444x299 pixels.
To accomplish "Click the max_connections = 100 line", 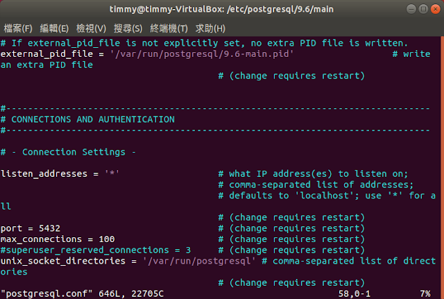I will [58, 239].
